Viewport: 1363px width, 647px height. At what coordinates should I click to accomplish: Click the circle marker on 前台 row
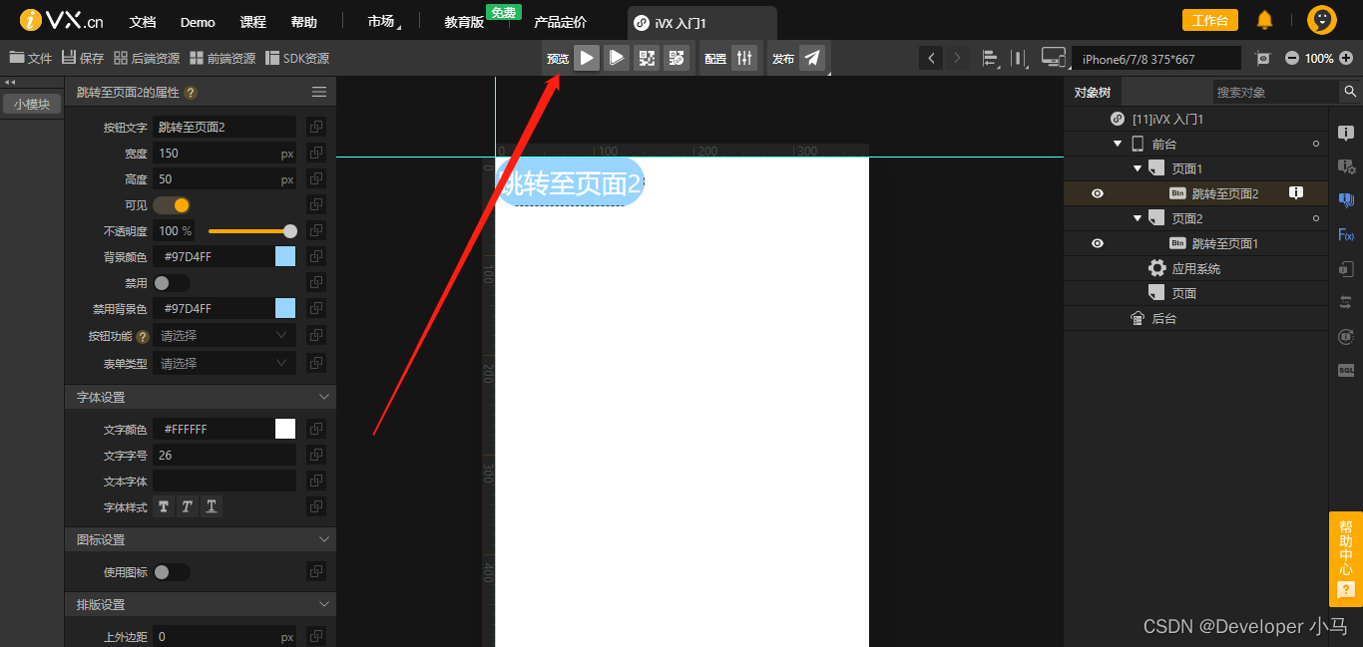point(1316,145)
